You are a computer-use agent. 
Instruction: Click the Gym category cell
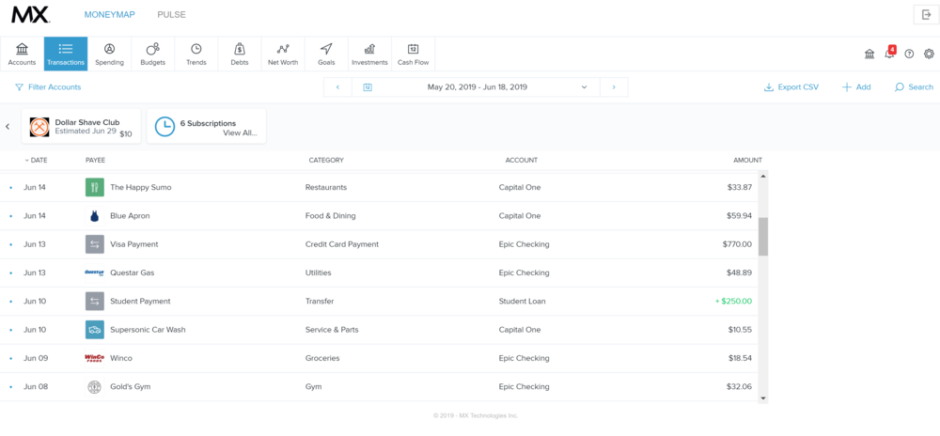coord(314,387)
